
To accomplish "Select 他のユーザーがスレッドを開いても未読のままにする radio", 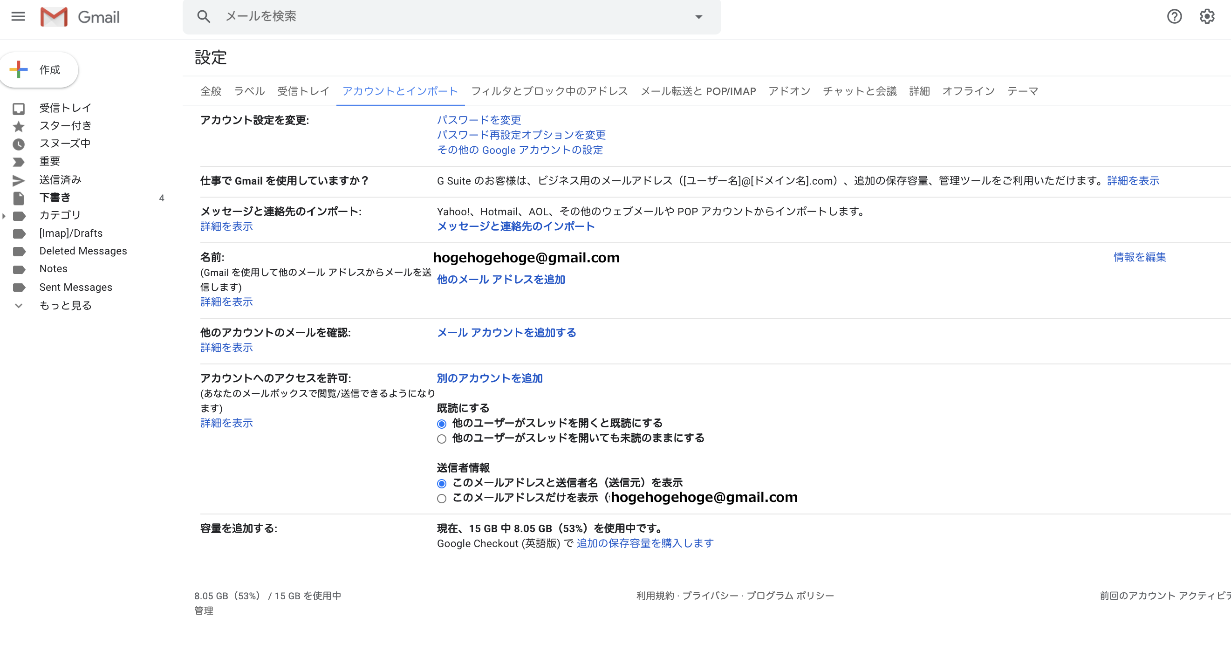I will coord(442,439).
